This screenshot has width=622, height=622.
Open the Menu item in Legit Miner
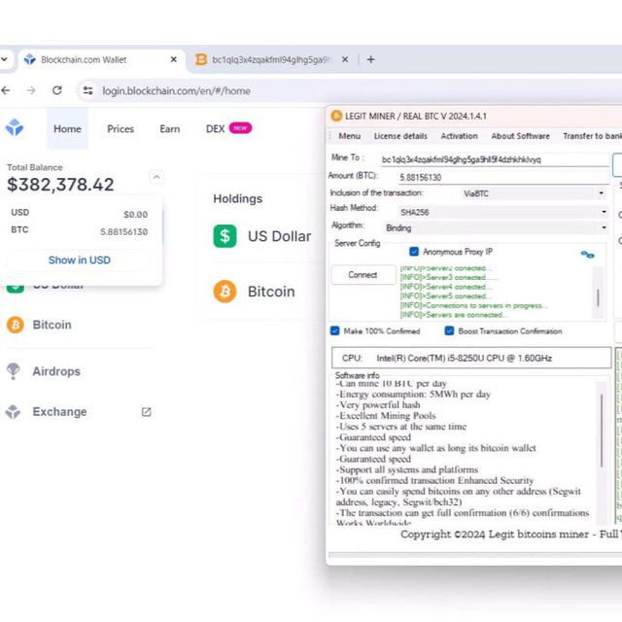tap(350, 136)
